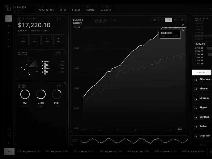Click the $3,830.00 chart tooltip

coord(170,34)
